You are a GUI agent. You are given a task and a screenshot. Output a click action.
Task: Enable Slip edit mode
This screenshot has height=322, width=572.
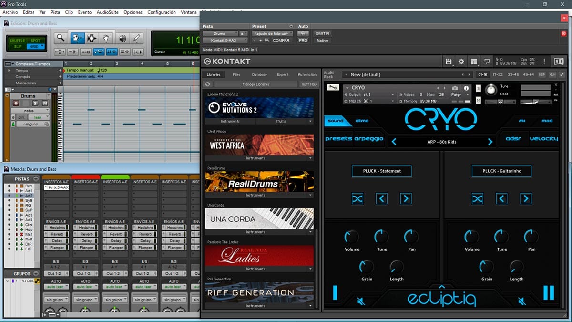[17, 46]
